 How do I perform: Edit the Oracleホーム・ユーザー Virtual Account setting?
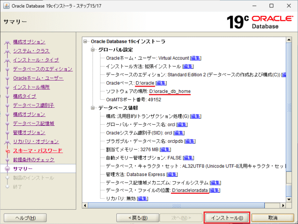pyautogui.click(x=196, y=58)
